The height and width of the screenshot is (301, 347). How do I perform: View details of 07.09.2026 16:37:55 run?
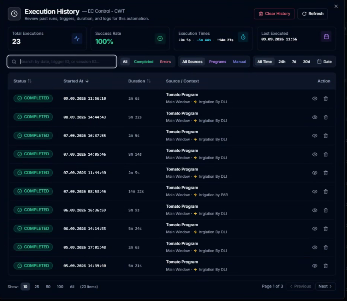pos(315,136)
